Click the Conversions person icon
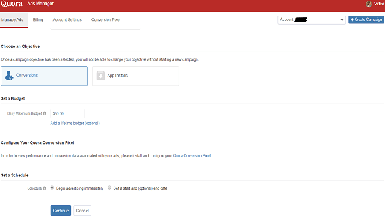Viewport: 385px width, 216px height. 10,76
